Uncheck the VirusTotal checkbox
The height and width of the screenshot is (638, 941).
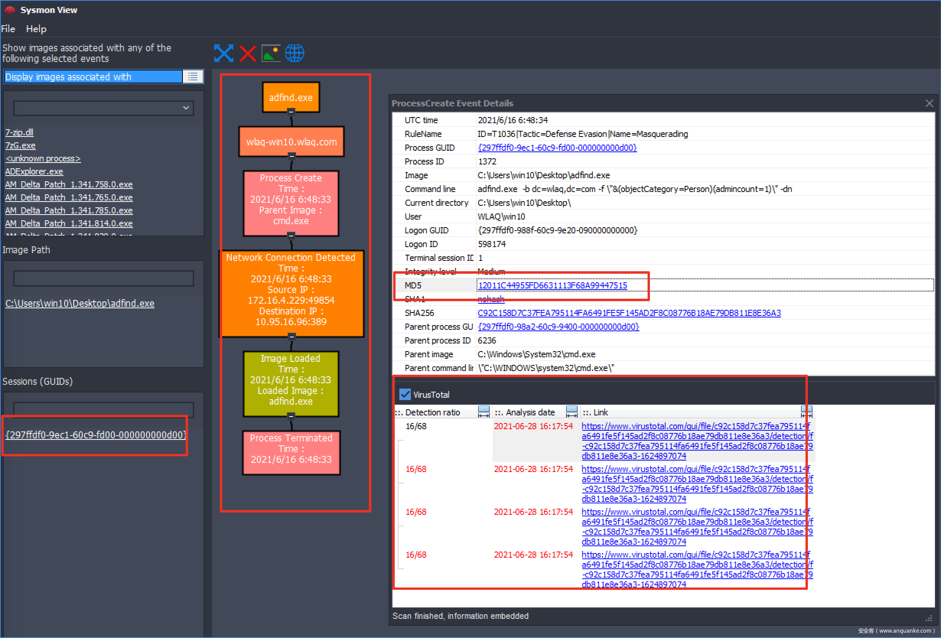tap(404, 394)
